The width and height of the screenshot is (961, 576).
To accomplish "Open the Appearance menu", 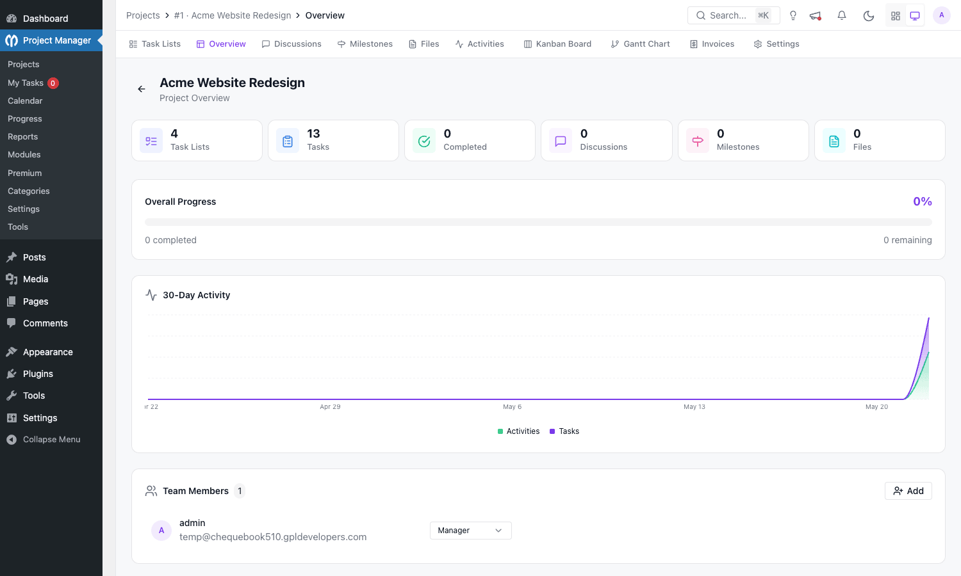I will click(x=51, y=352).
